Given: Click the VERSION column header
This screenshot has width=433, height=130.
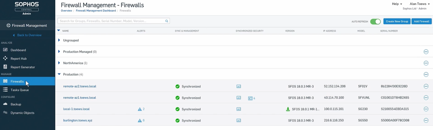Looking at the screenshot, I should [x=290, y=31].
